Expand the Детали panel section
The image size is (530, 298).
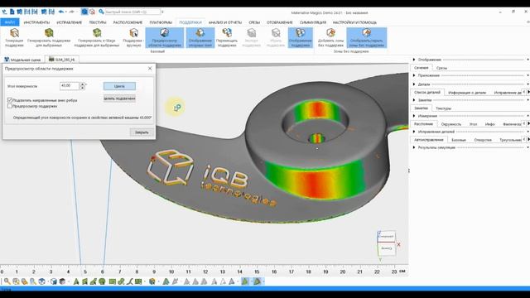[414, 84]
